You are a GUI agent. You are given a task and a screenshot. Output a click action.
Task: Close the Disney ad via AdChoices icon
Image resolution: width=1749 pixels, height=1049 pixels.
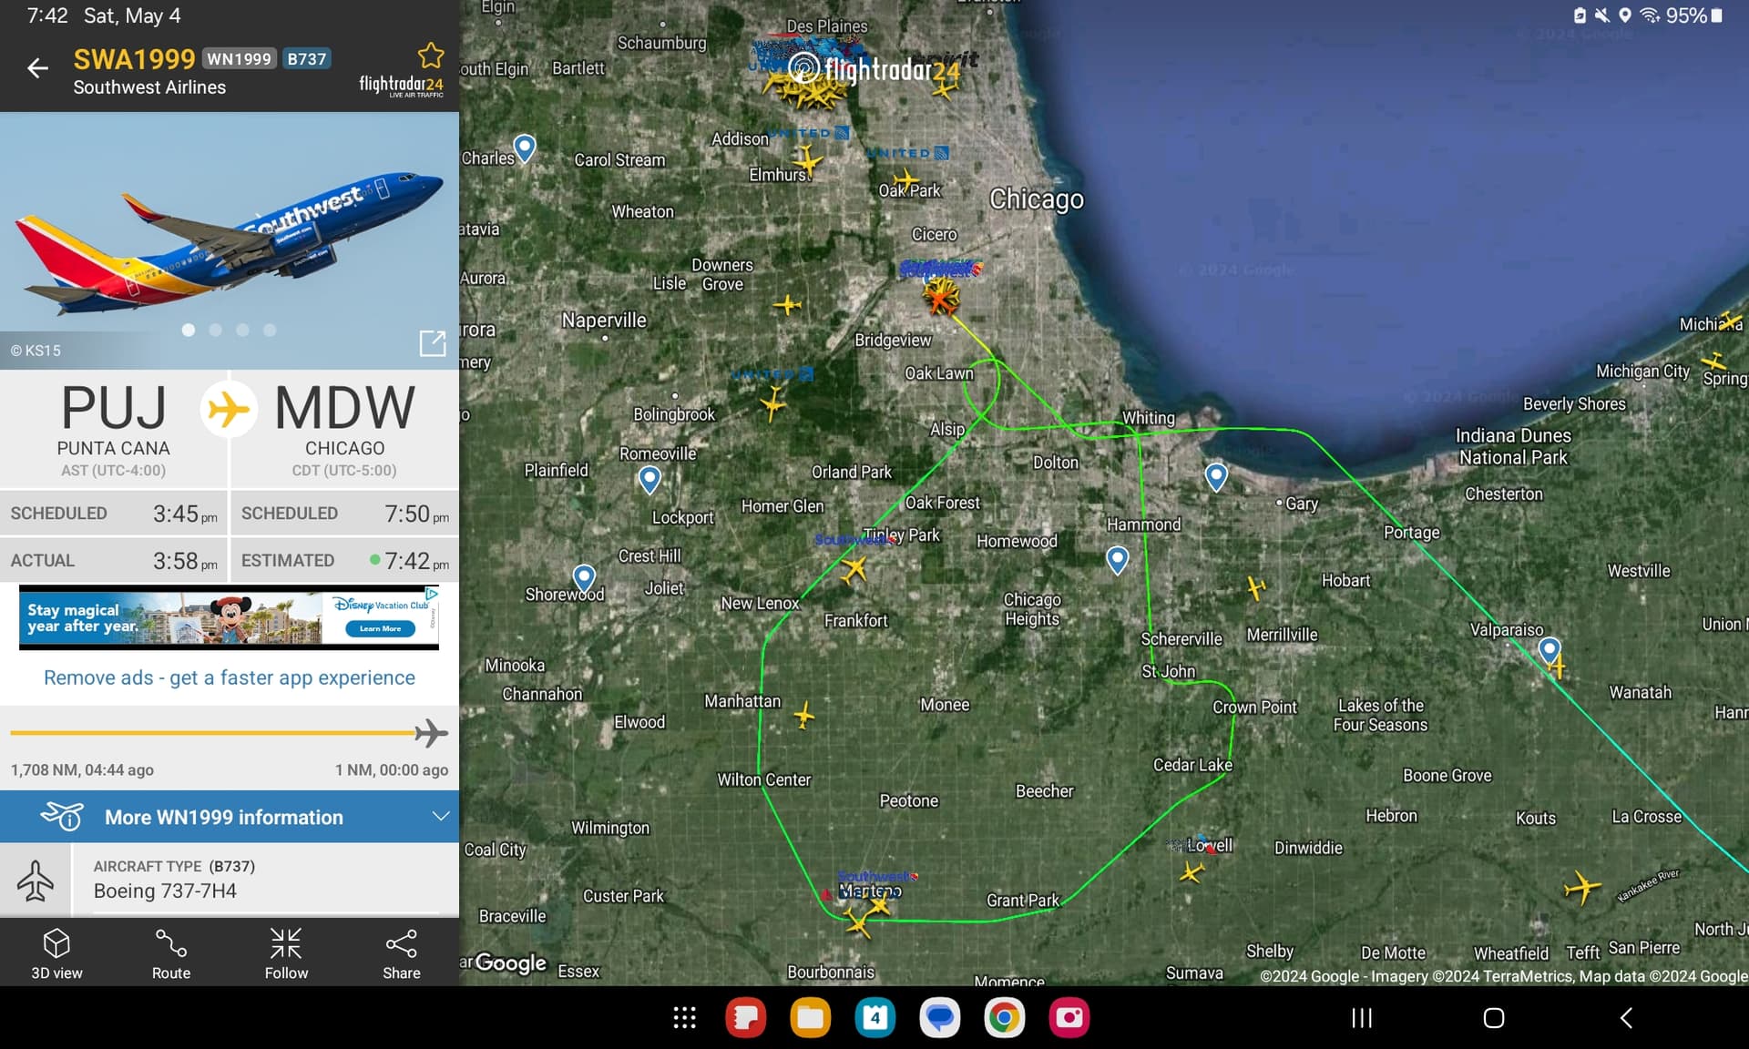coord(432,594)
